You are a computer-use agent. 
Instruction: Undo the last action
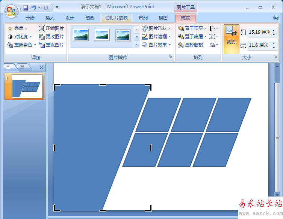pyautogui.click(x=33, y=7)
